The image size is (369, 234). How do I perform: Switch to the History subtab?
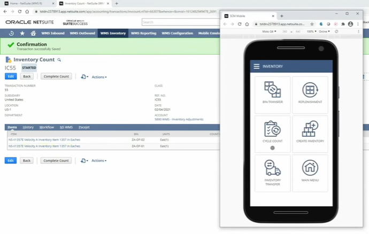[x=28, y=127]
